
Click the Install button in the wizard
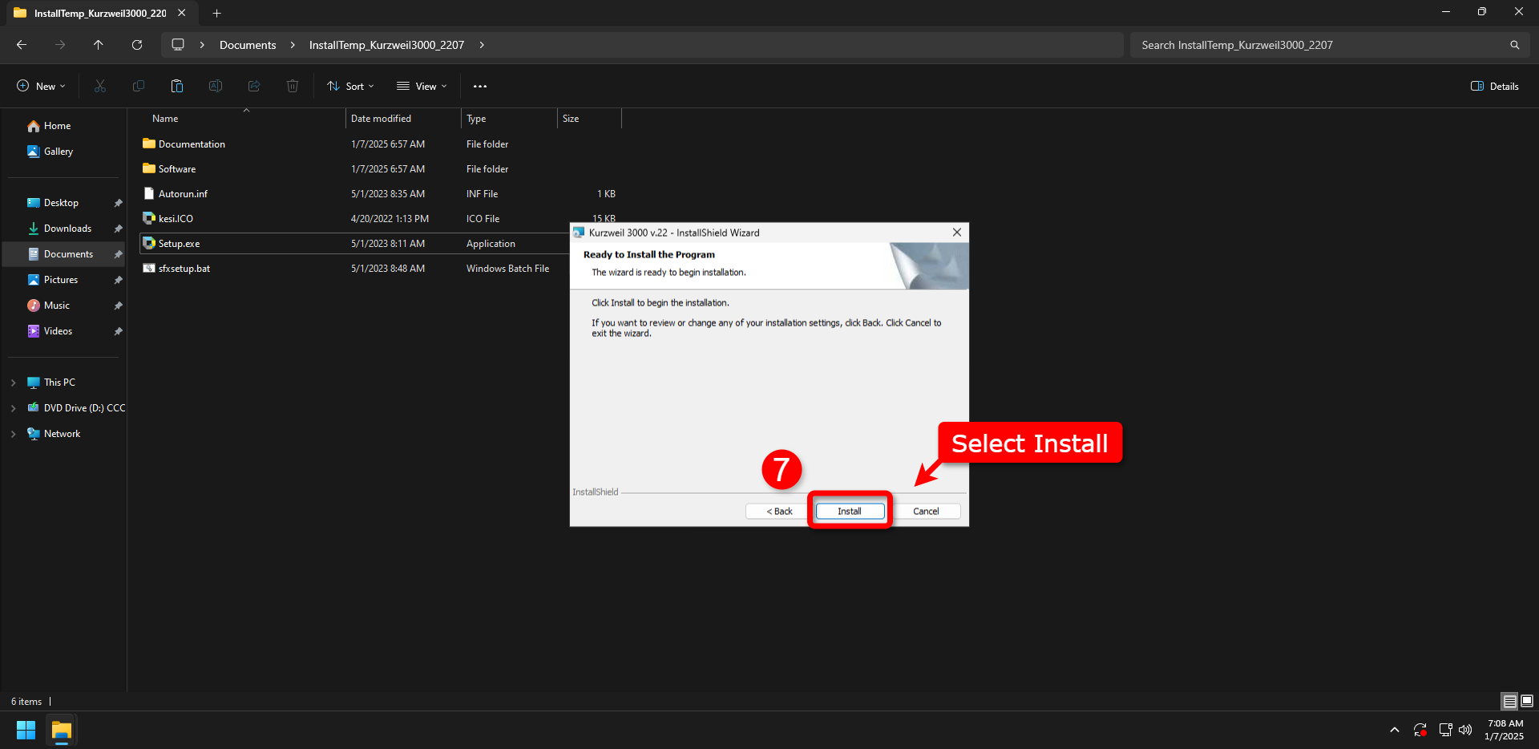click(x=850, y=511)
